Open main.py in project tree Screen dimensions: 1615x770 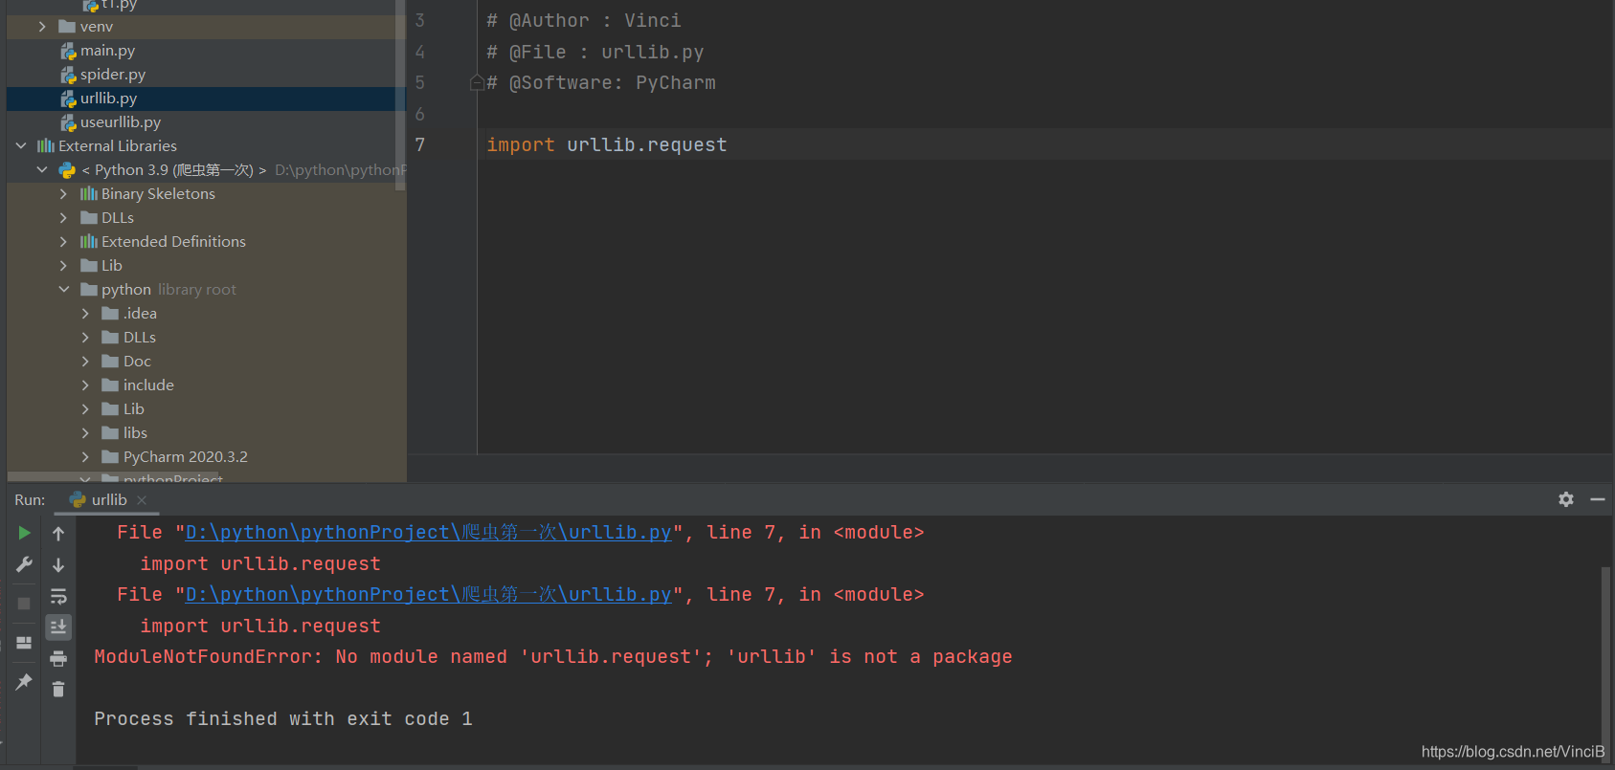107,51
